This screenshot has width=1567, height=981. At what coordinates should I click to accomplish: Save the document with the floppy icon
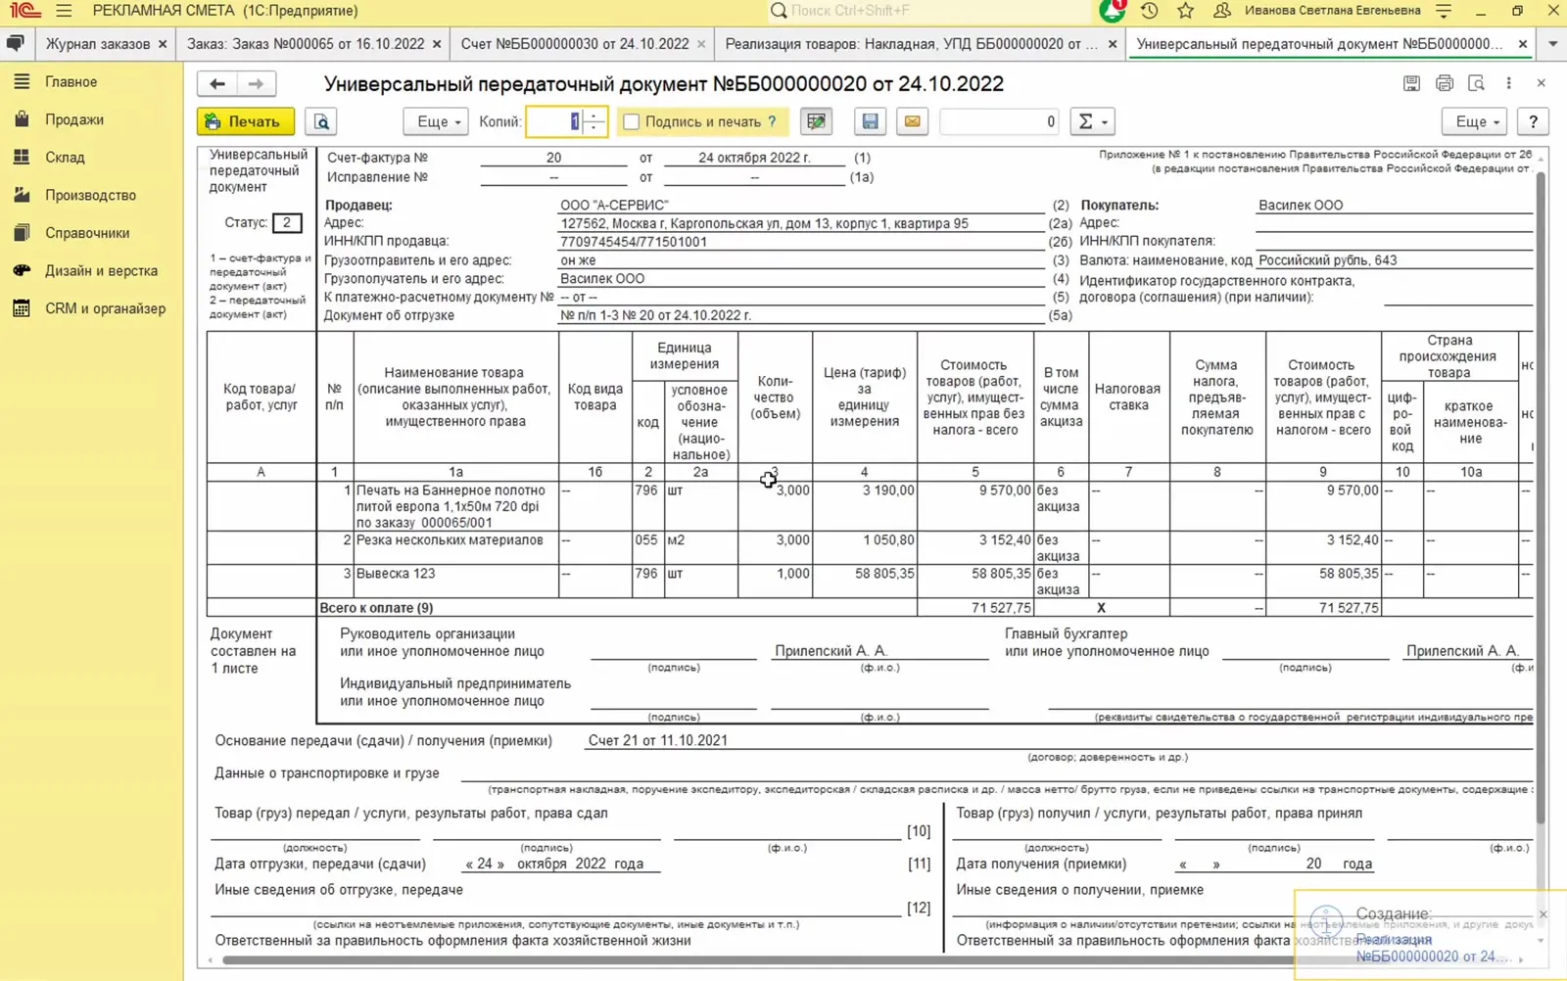(x=870, y=121)
